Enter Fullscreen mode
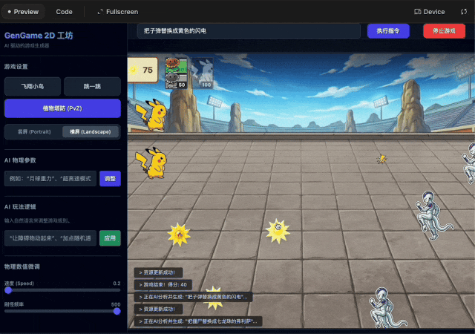This screenshot has width=475, height=334. click(118, 12)
